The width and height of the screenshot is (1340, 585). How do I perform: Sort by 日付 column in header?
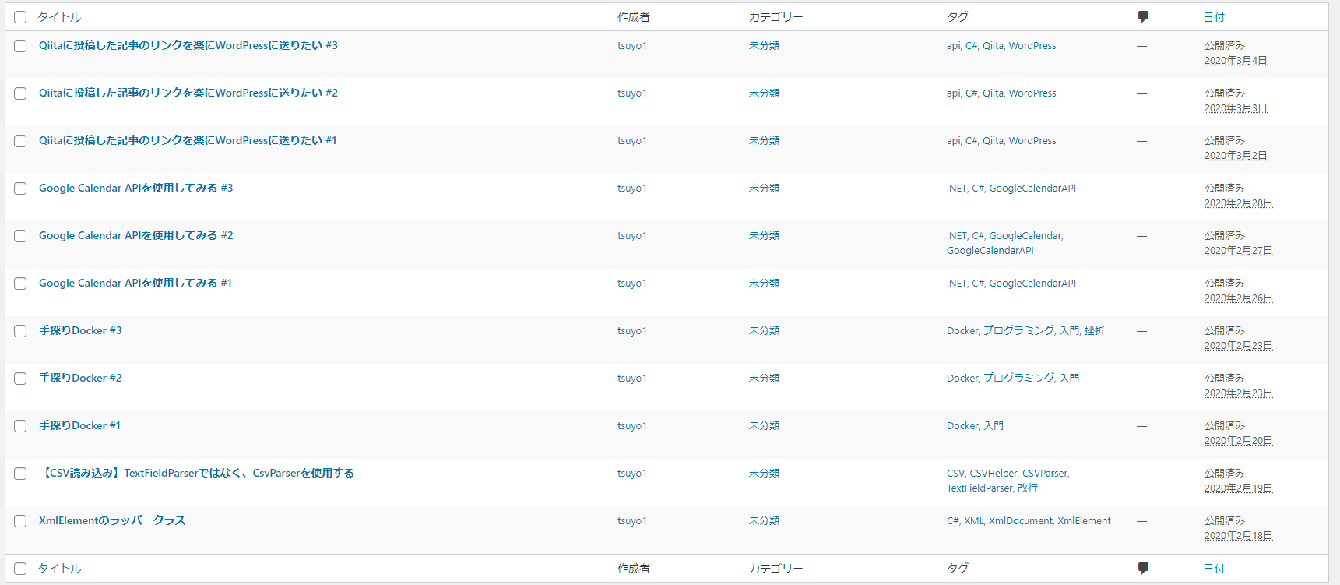coord(1214,17)
